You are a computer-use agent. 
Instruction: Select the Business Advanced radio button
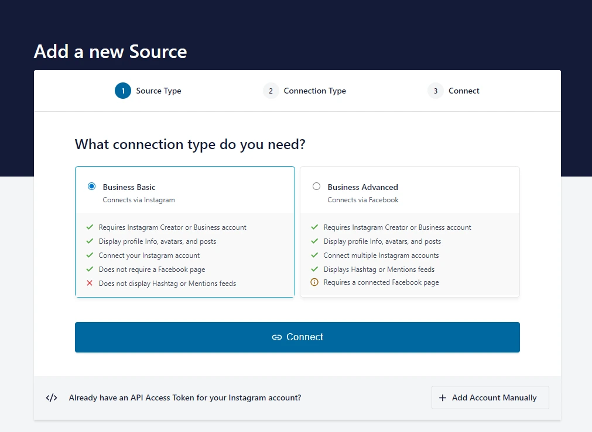316,186
